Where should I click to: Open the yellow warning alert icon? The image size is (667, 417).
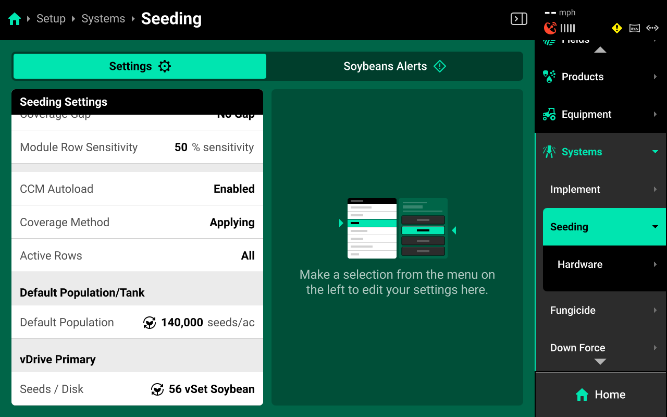click(x=617, y=28)
